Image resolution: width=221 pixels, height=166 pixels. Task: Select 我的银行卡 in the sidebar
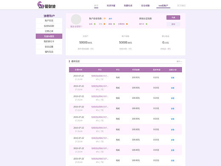[49, 41]
